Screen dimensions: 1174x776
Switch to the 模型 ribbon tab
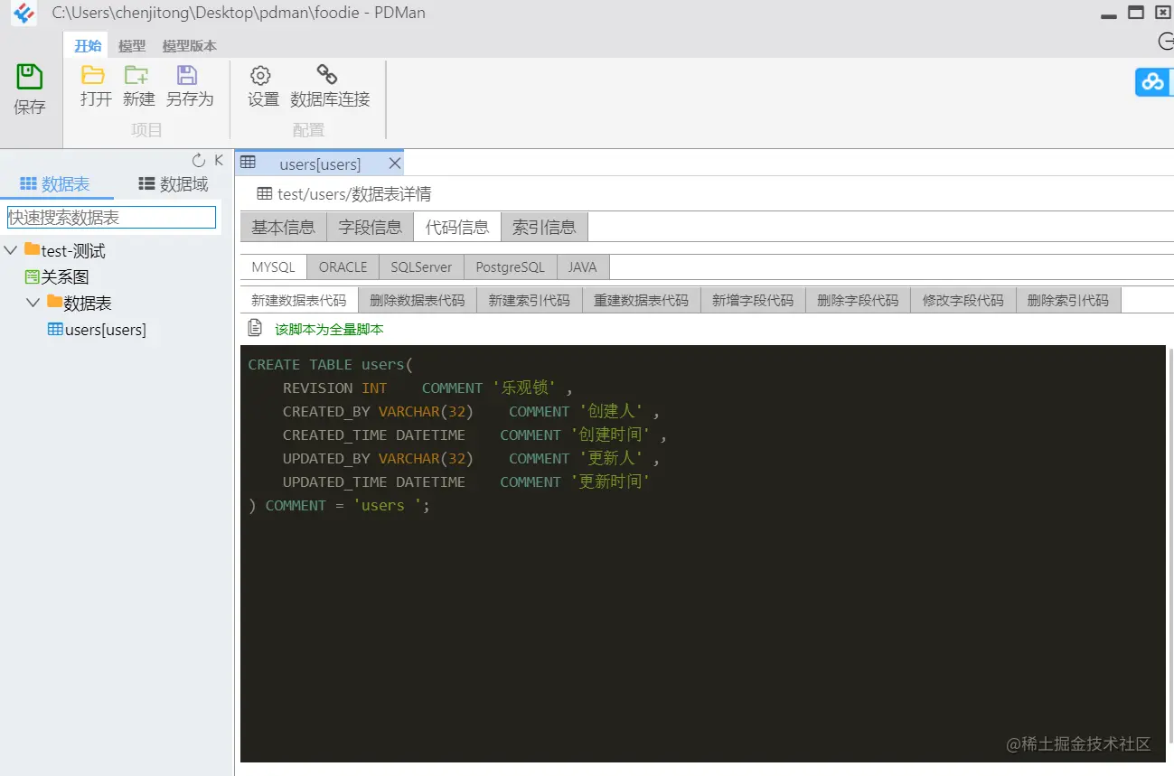coord(132,46)
